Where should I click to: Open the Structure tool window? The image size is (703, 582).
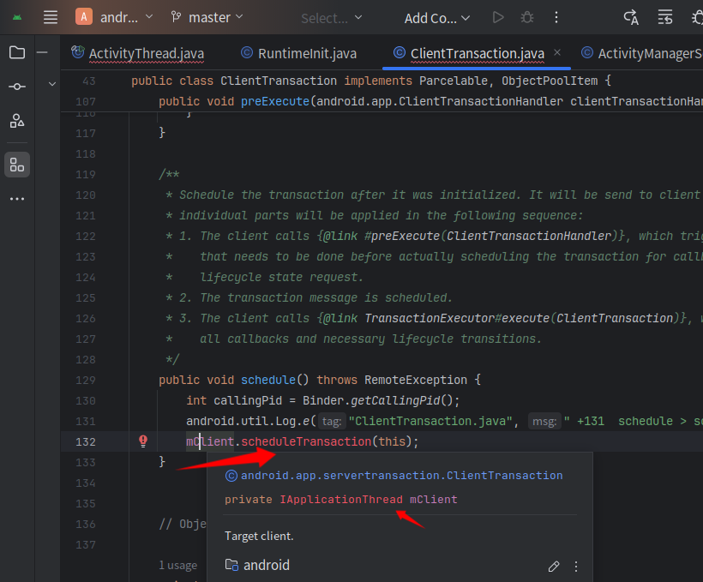click(x=16, y=122)
